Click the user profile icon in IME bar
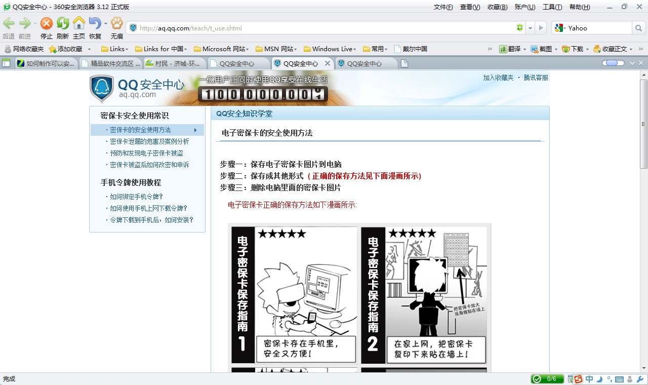This screenshot has height=385, width=648. pyautogui.click(x=630, y=379)
